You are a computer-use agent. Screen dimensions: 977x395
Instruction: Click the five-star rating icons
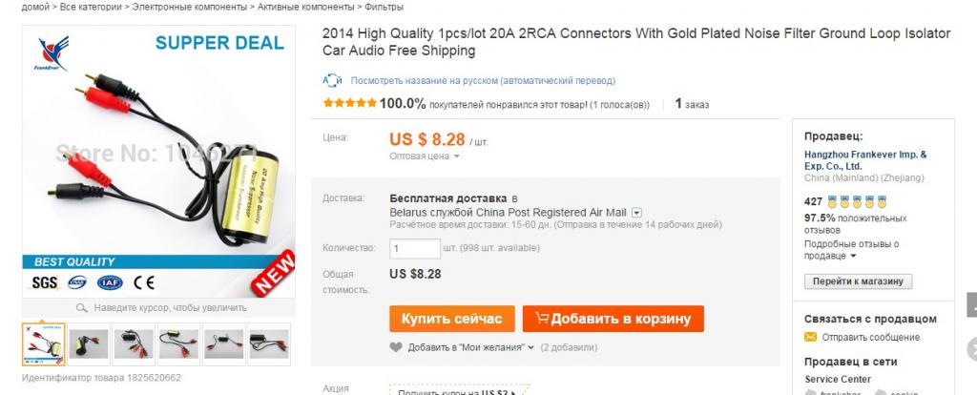coord(350,104)
